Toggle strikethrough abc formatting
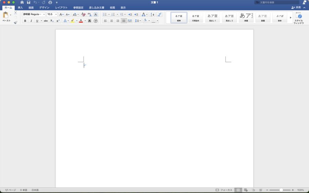Screen dimensions: 309x193 tap(46, 21)
